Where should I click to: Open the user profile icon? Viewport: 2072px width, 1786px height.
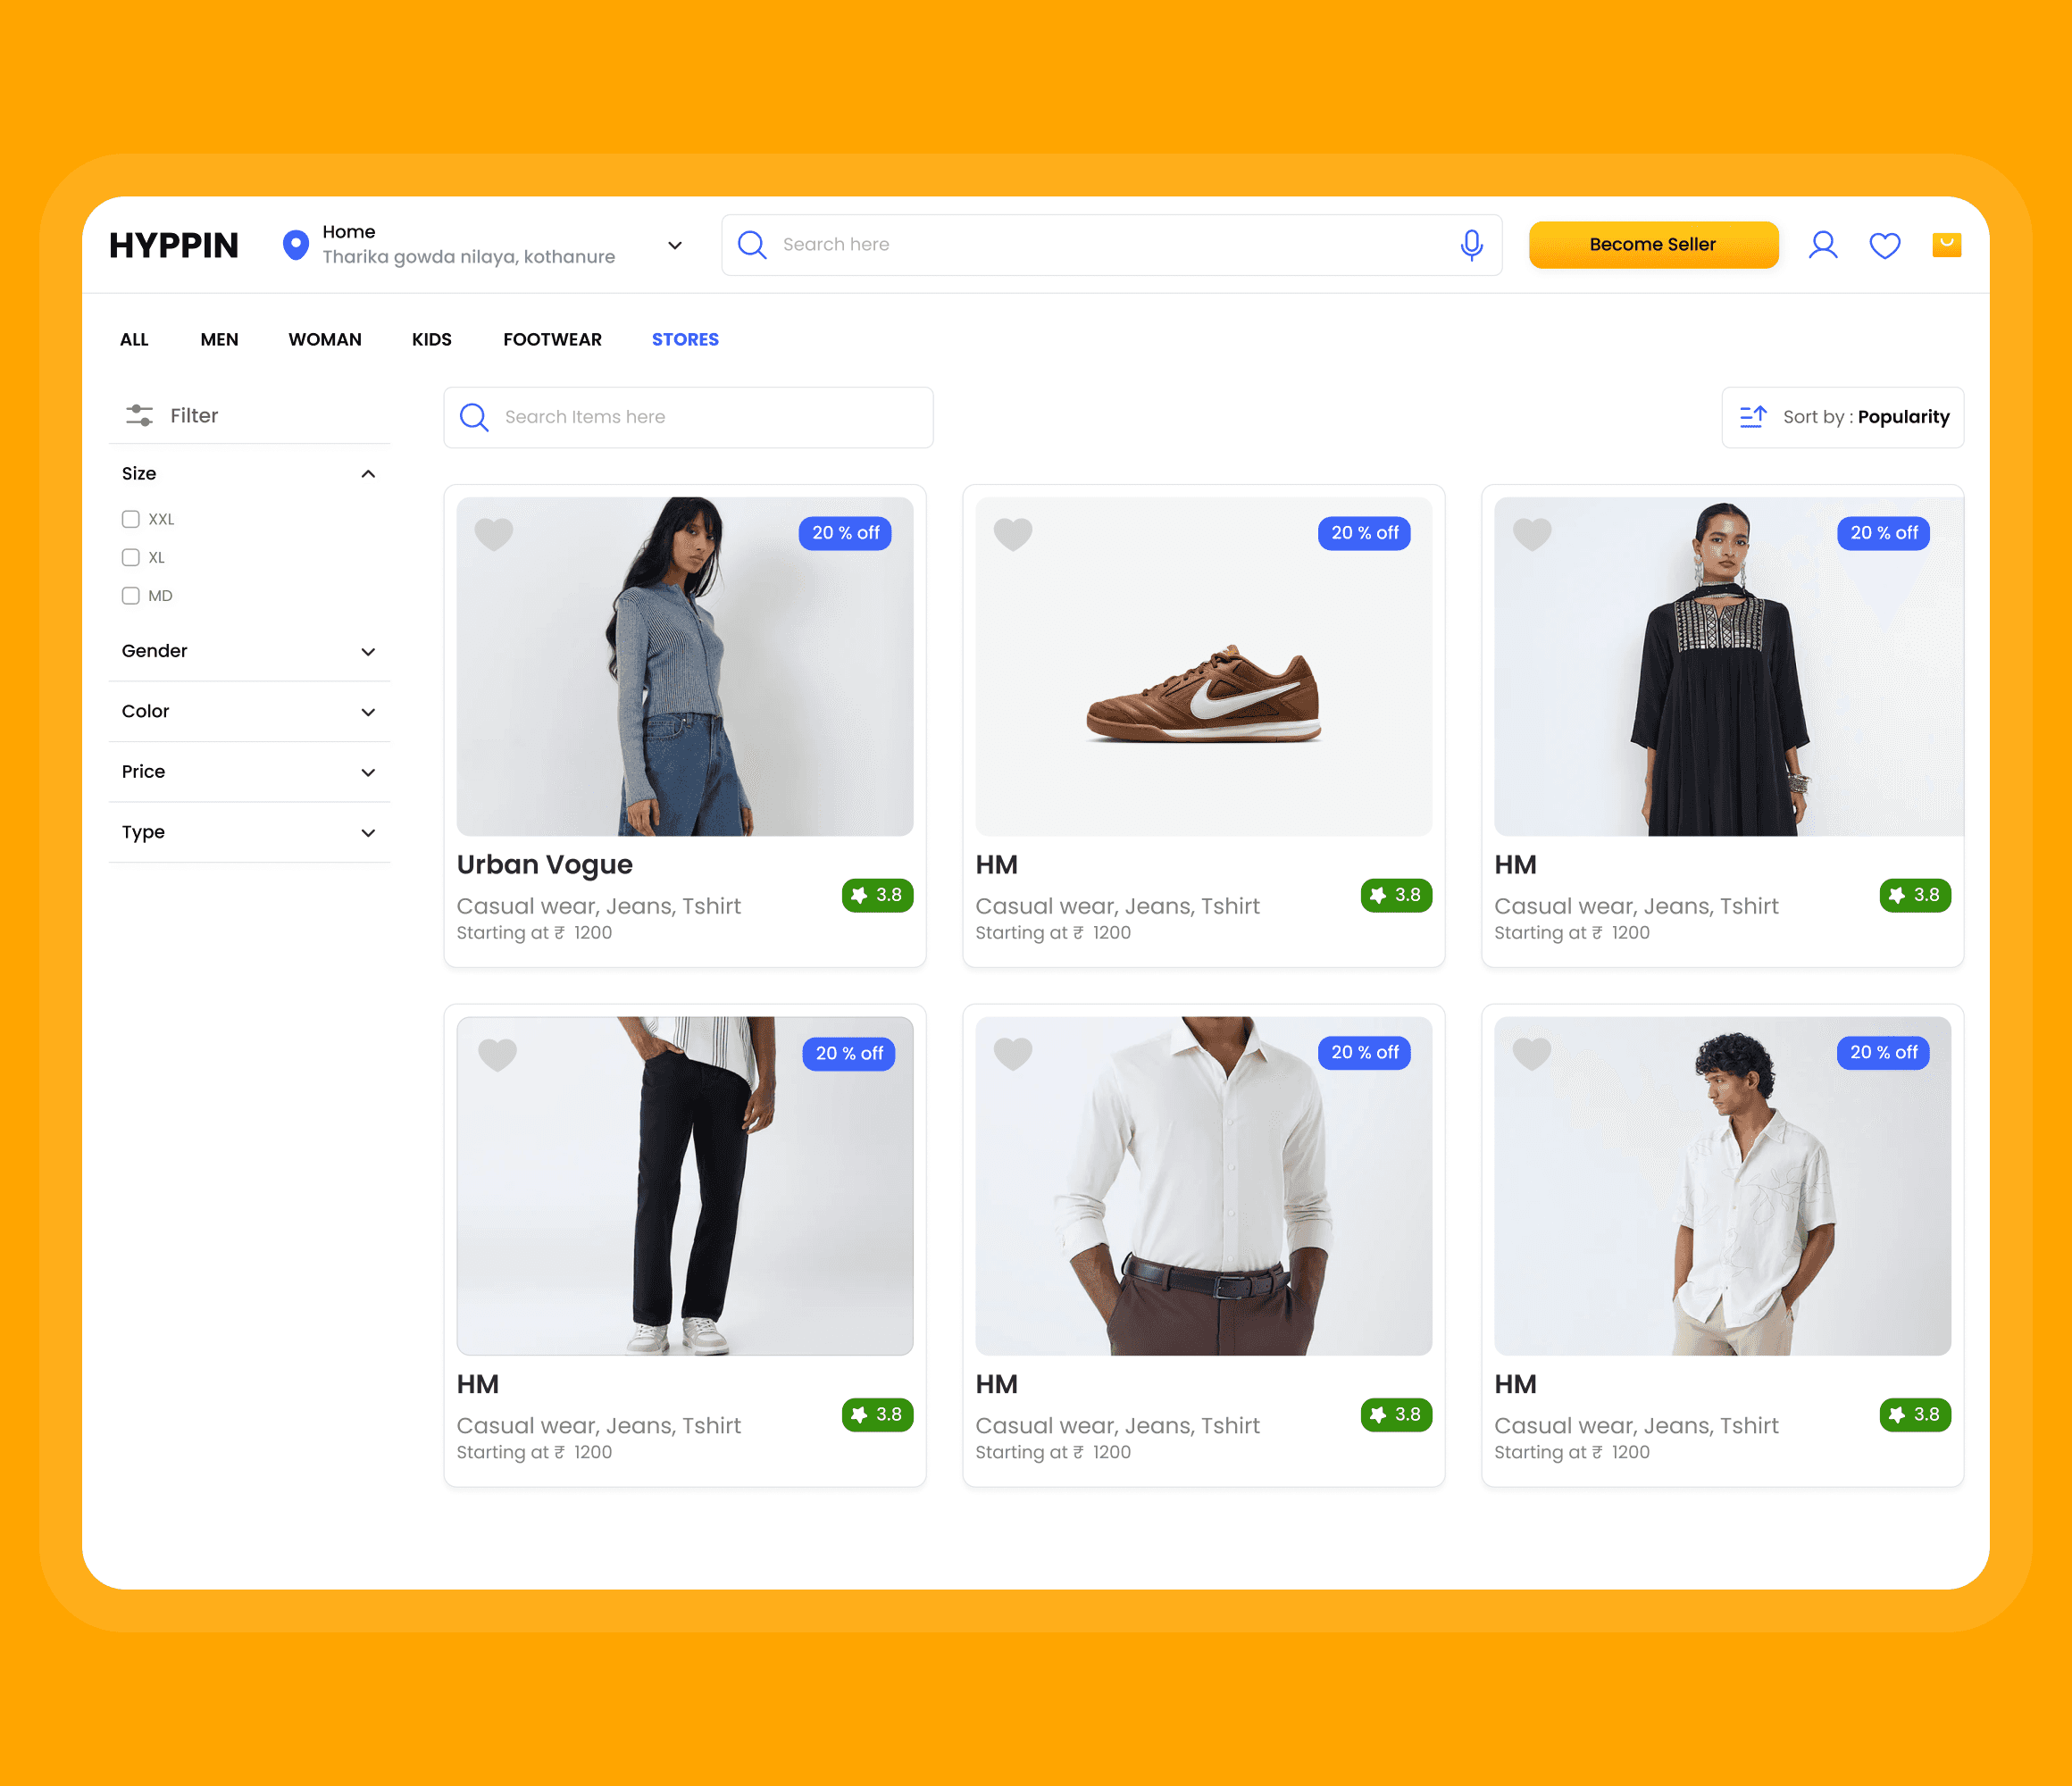tap(1822, 245)
